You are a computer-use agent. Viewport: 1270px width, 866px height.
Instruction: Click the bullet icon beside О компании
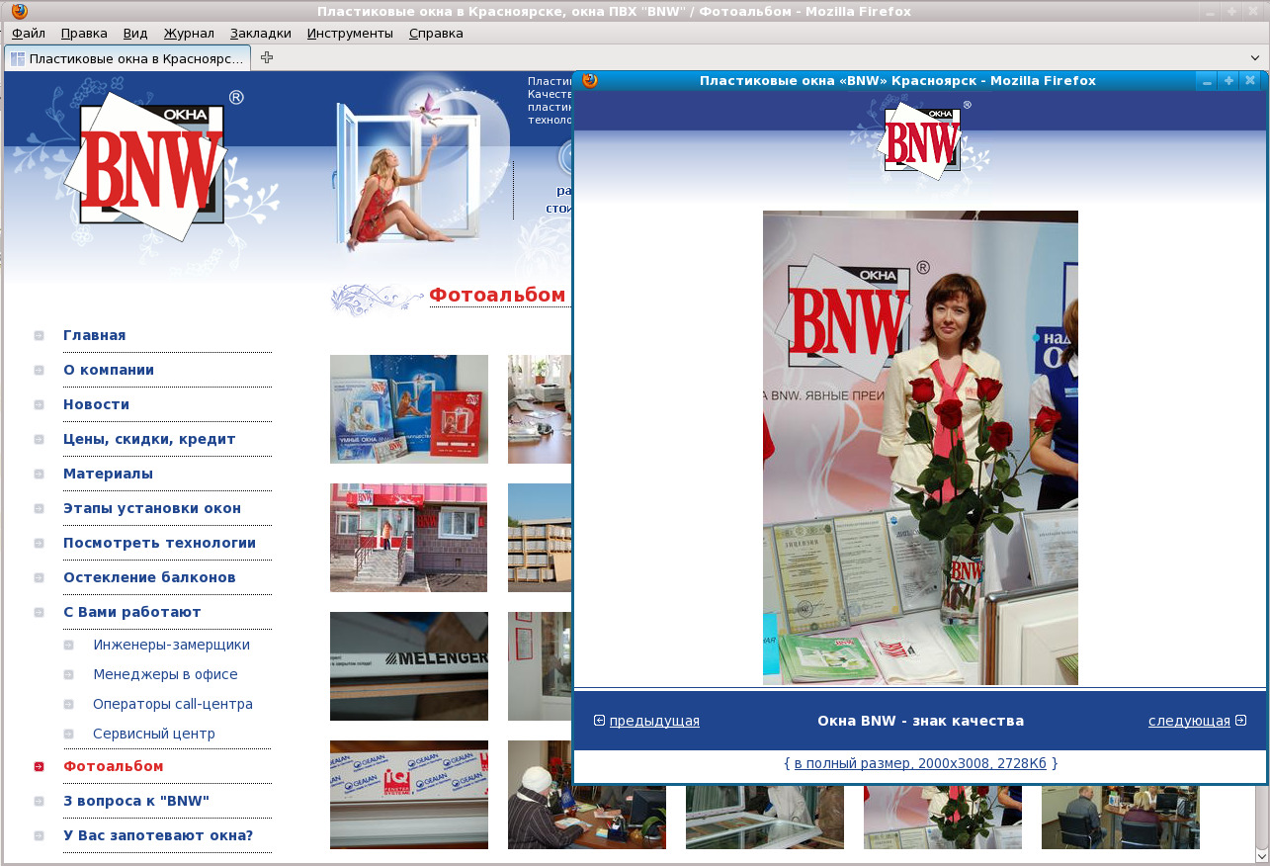tap(39, 371)
